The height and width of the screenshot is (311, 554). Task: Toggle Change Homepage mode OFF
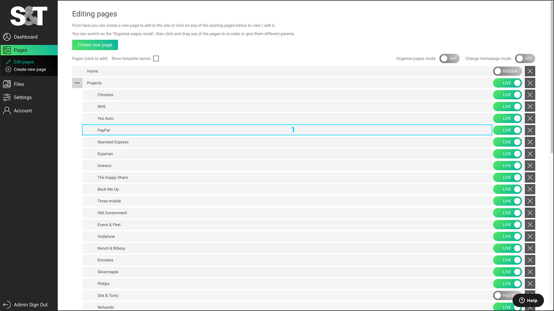pyautogui.click(x=525, y=58)
